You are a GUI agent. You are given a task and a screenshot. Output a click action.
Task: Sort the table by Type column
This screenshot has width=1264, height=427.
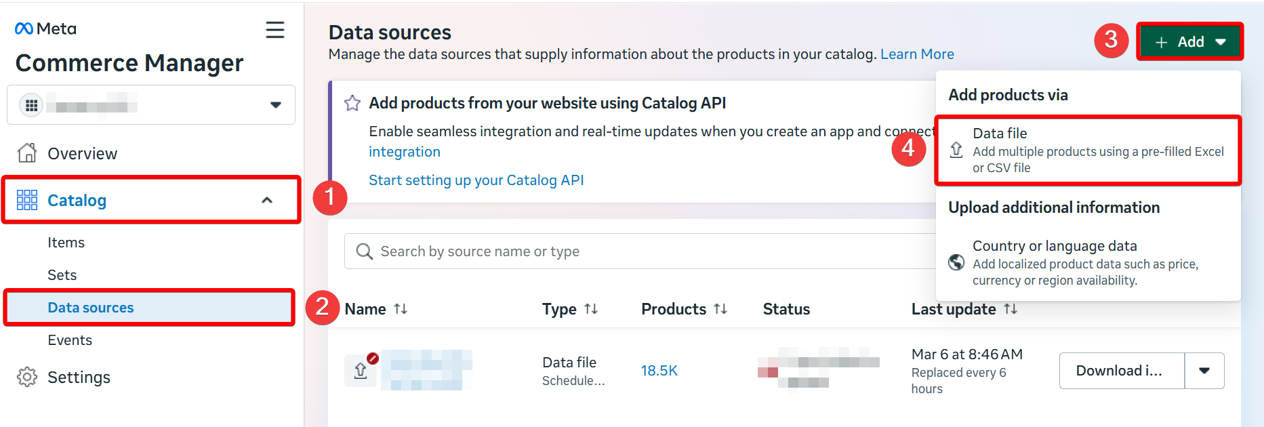[x=591, y=309]
